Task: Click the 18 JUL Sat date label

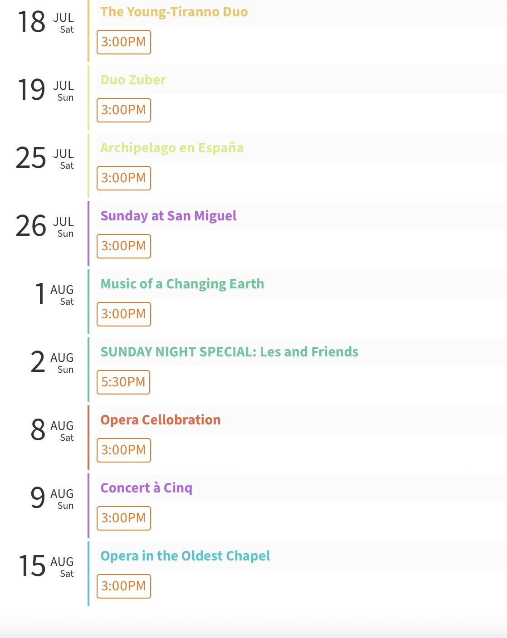Action: pos(45,22)
